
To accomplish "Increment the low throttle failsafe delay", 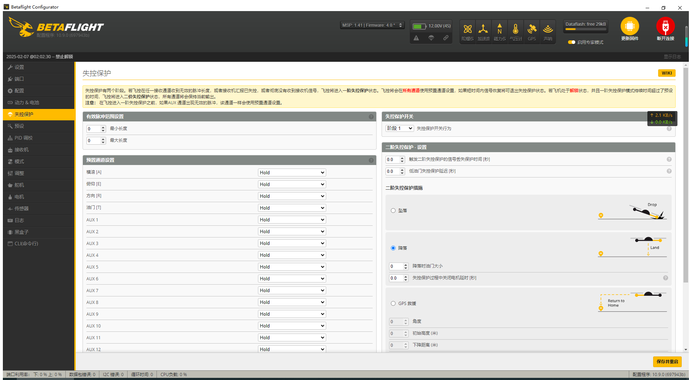I will [402, 170].
